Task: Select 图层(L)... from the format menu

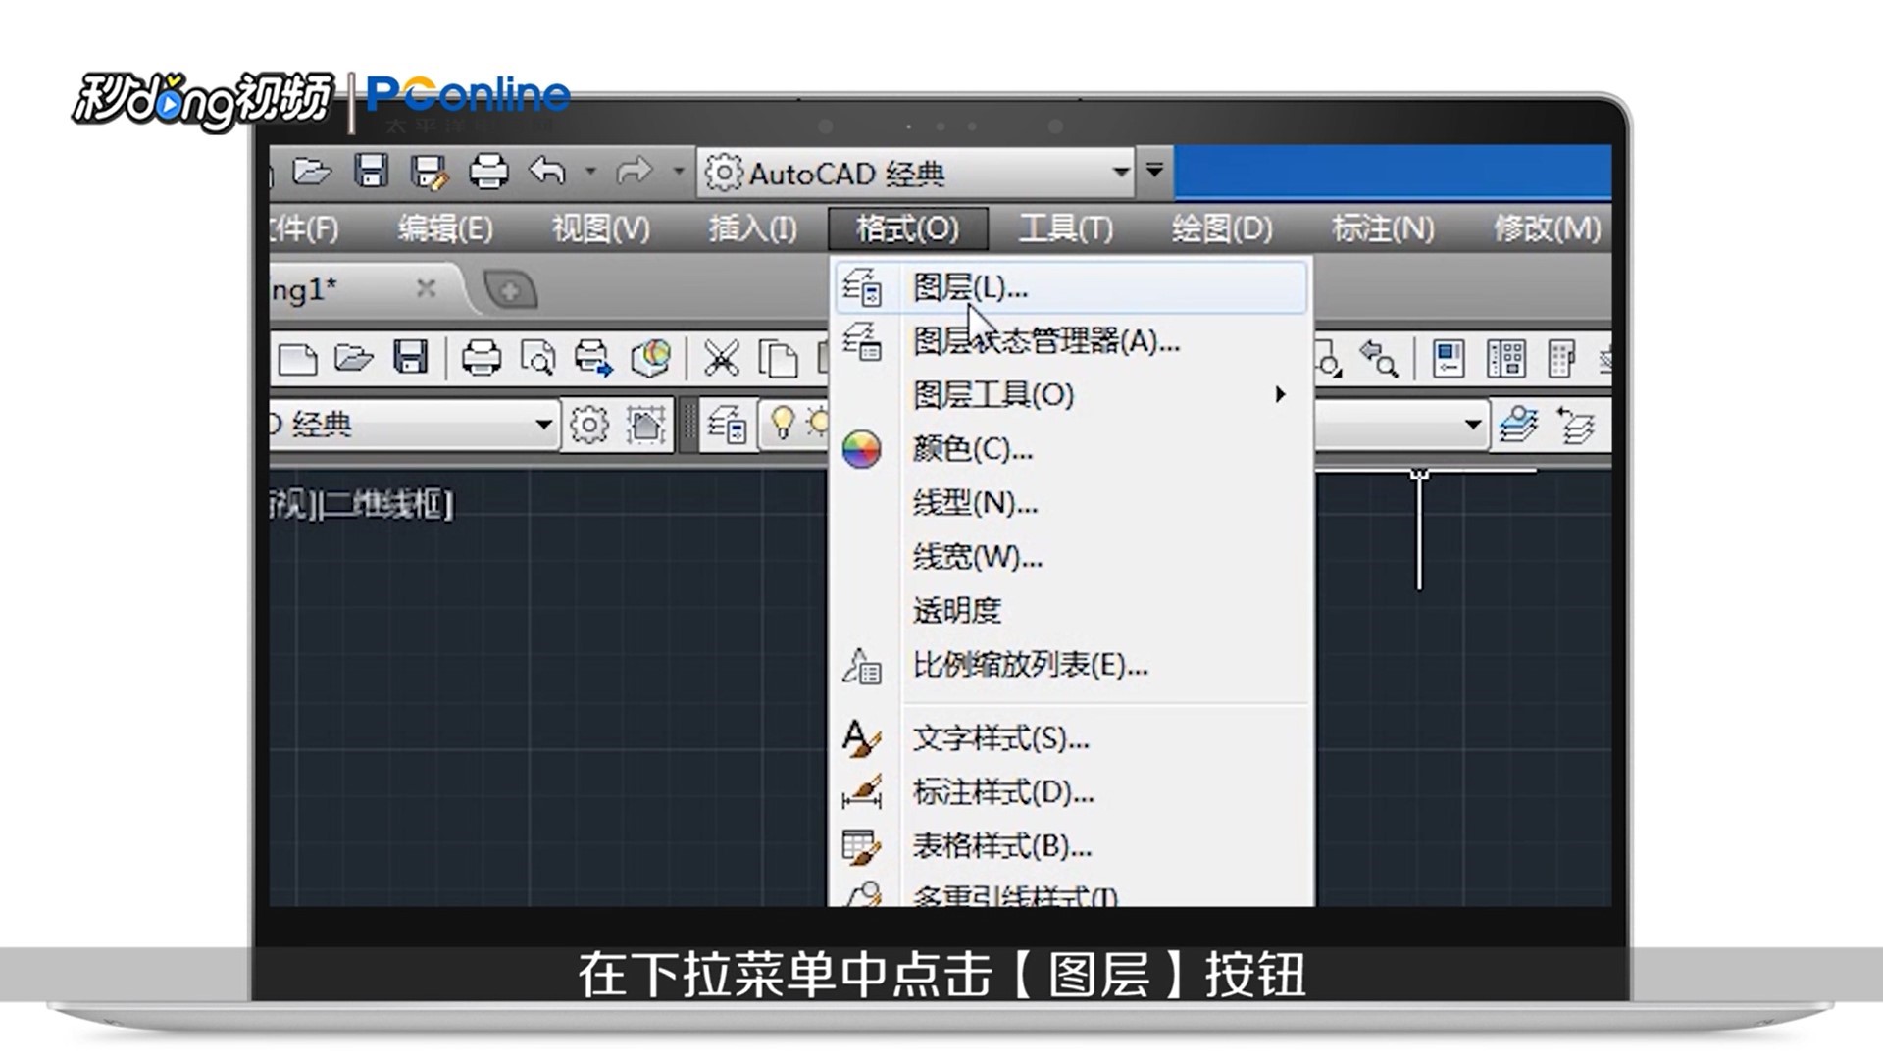Action: pos(971,288)
